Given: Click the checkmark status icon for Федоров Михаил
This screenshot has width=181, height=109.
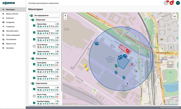Looking at the screenshot, I should (38, 33).
